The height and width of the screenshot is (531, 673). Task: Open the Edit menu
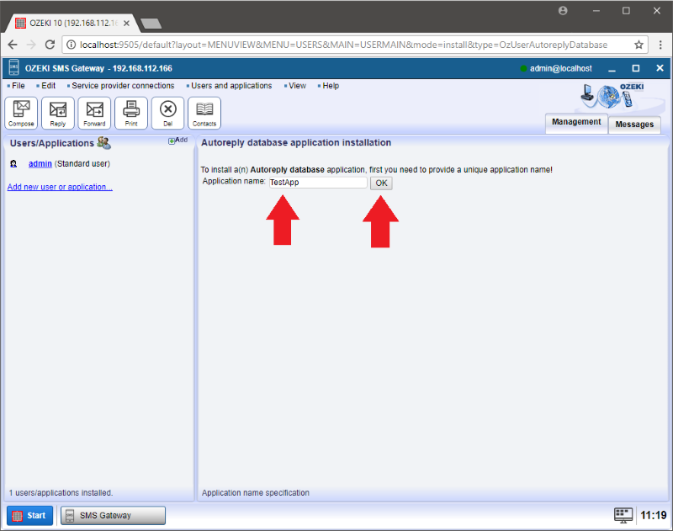click(48, 86)
